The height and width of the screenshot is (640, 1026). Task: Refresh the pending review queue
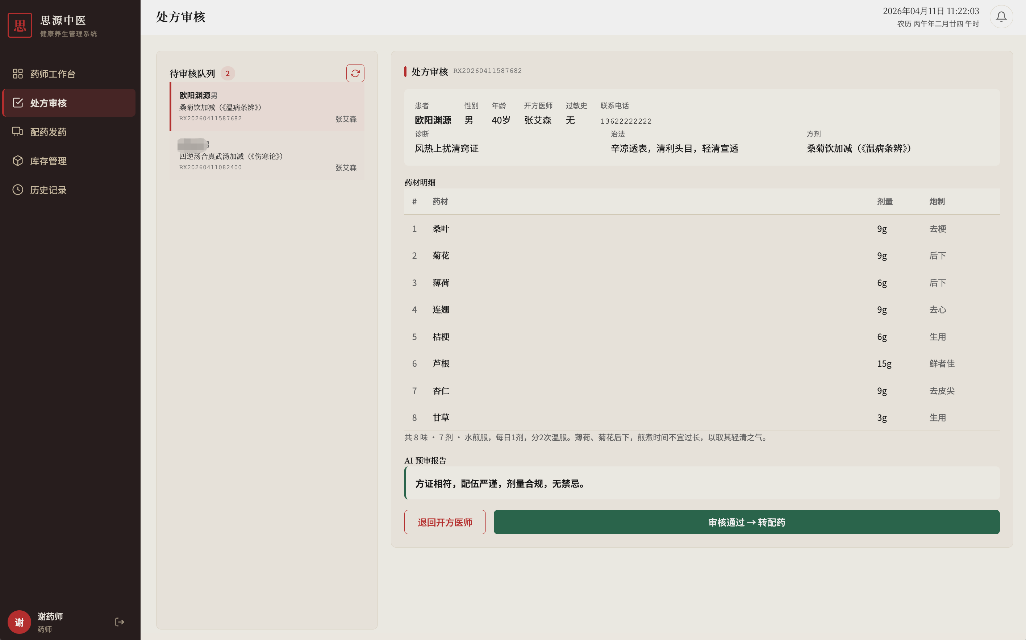tap(355, 73)
